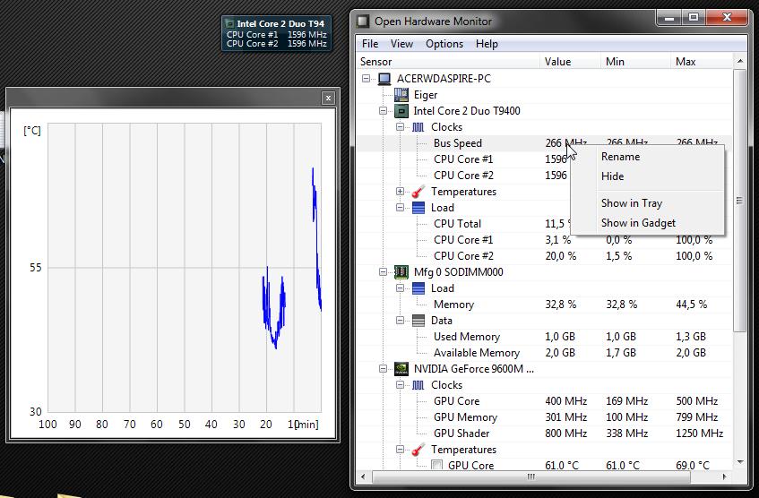Select the Used Memory row
Screen dimensions: 759x498
pyautogui.click(x=545, y=337)
